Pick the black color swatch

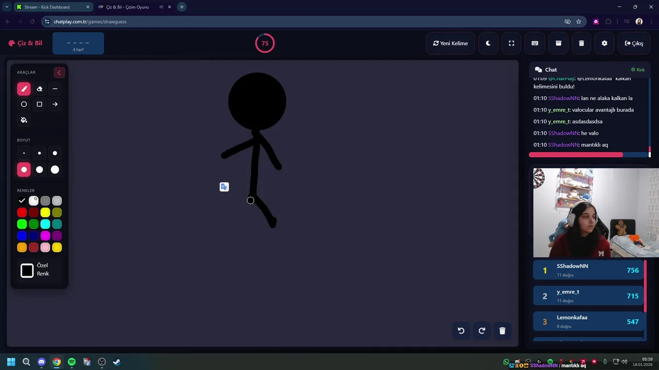22,201
